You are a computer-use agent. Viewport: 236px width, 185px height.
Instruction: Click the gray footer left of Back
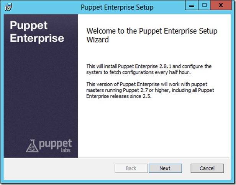(x=57, y=168)
